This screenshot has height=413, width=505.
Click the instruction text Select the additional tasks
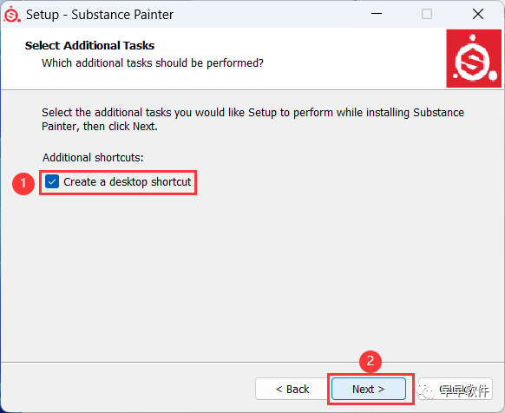coord(252,119)
